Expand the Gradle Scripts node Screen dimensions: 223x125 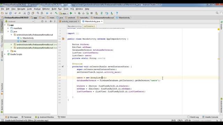click(5, 54)
